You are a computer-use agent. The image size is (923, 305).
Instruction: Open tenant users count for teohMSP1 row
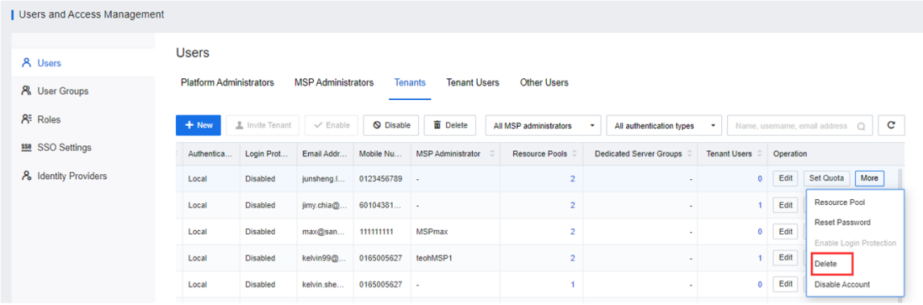pyautogui.click(x=760, y=258)
